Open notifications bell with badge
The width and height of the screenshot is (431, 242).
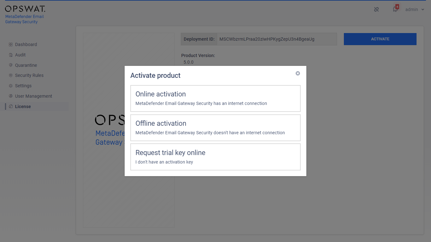tap(395, 9)
